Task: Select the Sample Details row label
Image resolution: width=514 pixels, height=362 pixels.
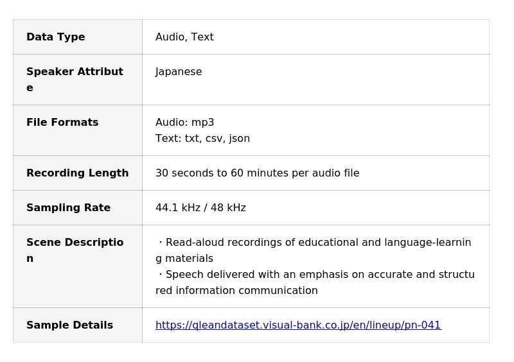Action: coord(69,325)
